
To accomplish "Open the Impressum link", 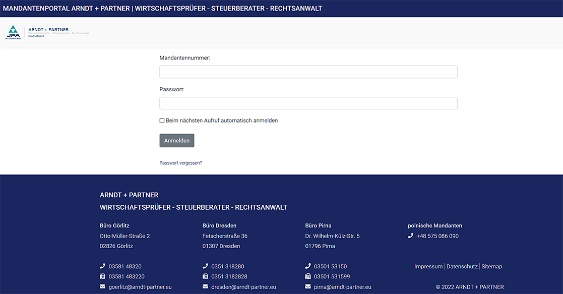I will (x=428, y=266).
